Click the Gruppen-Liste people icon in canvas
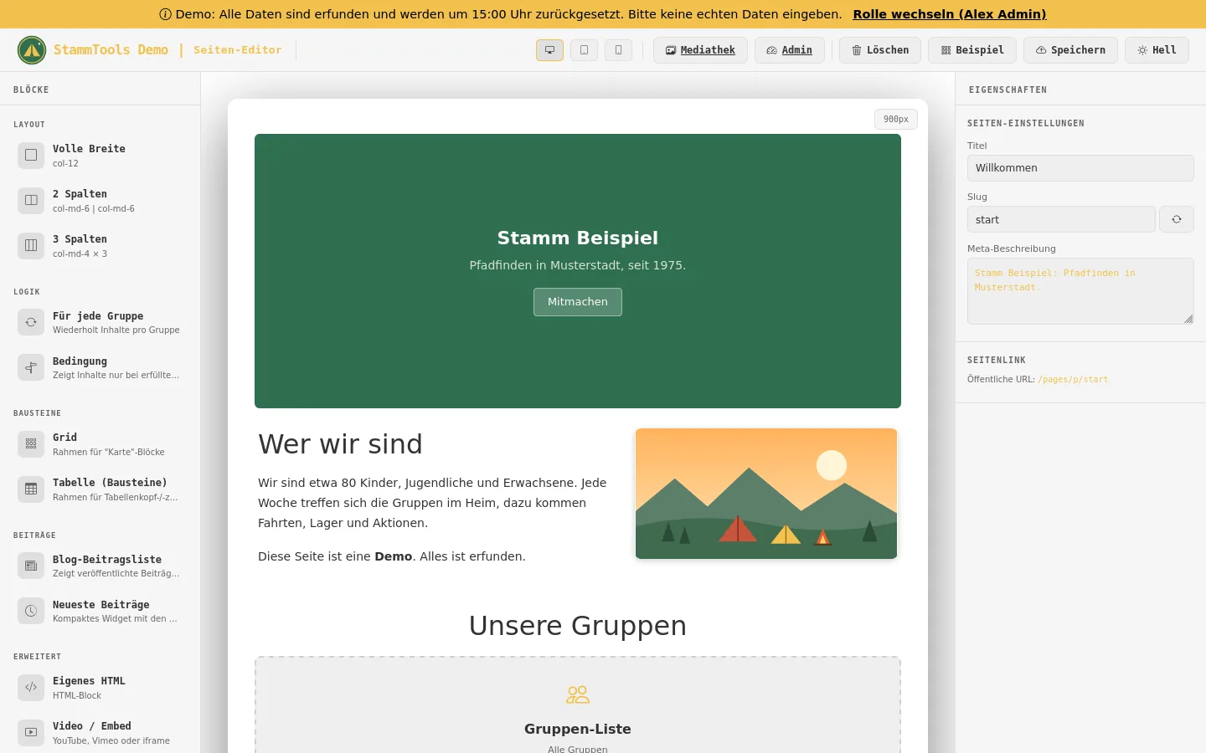The image size is (1206, 753). pos(578,694)
